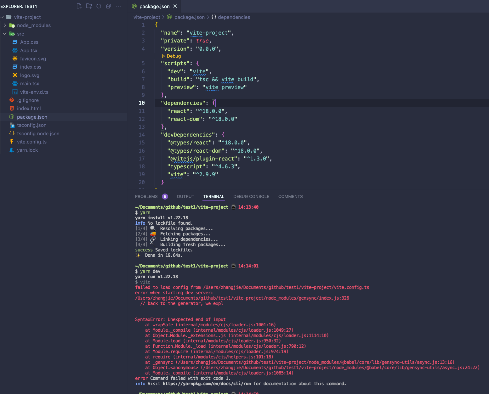This screenshot has height=394, width=489.
Task: Select package.json in the file tree
Action: [64, 117]
